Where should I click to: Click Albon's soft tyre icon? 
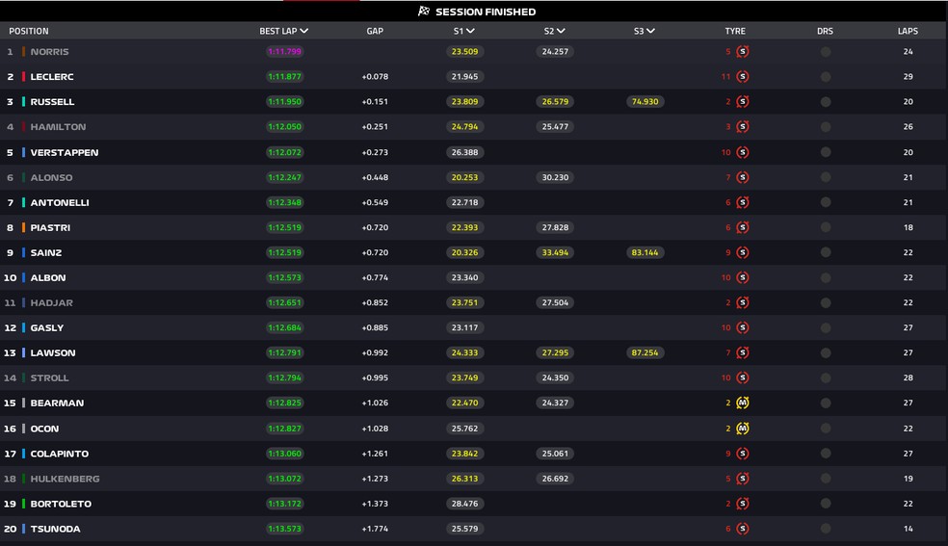click(743, 277)
